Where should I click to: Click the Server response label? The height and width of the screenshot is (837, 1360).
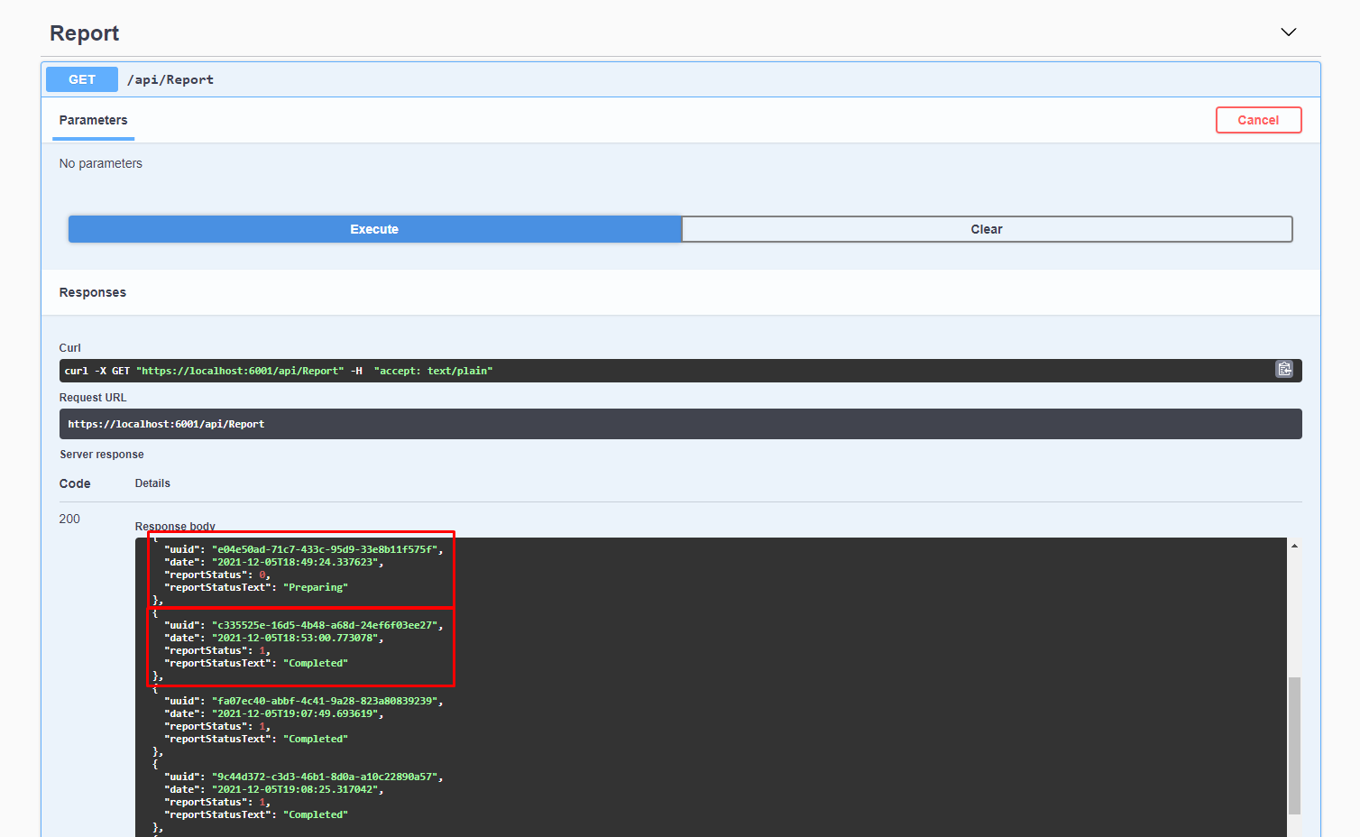102,455
